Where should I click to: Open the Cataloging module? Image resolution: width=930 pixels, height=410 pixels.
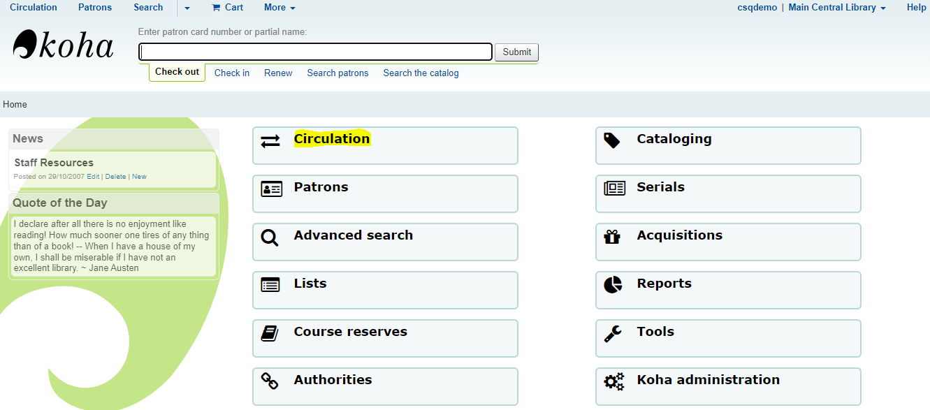pos(728,145)
